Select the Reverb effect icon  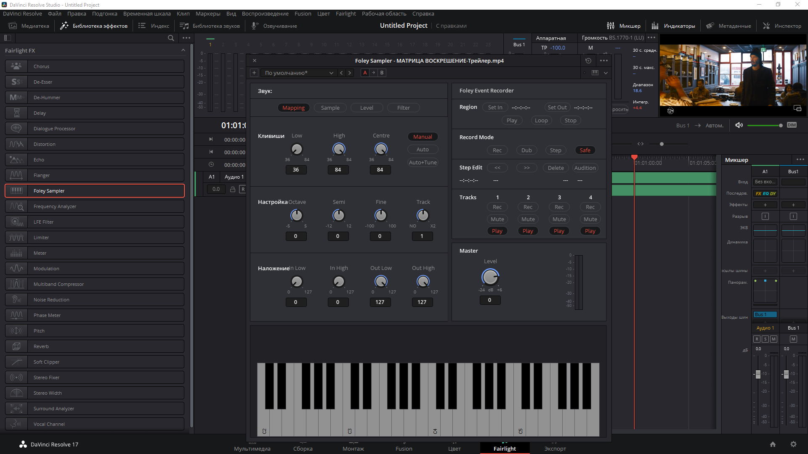pyautogui.click(x=16, y=346)
